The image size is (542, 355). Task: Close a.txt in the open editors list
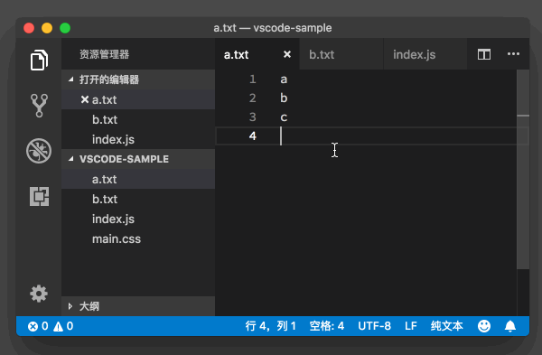pyautogui.click(x=85, y=99)
